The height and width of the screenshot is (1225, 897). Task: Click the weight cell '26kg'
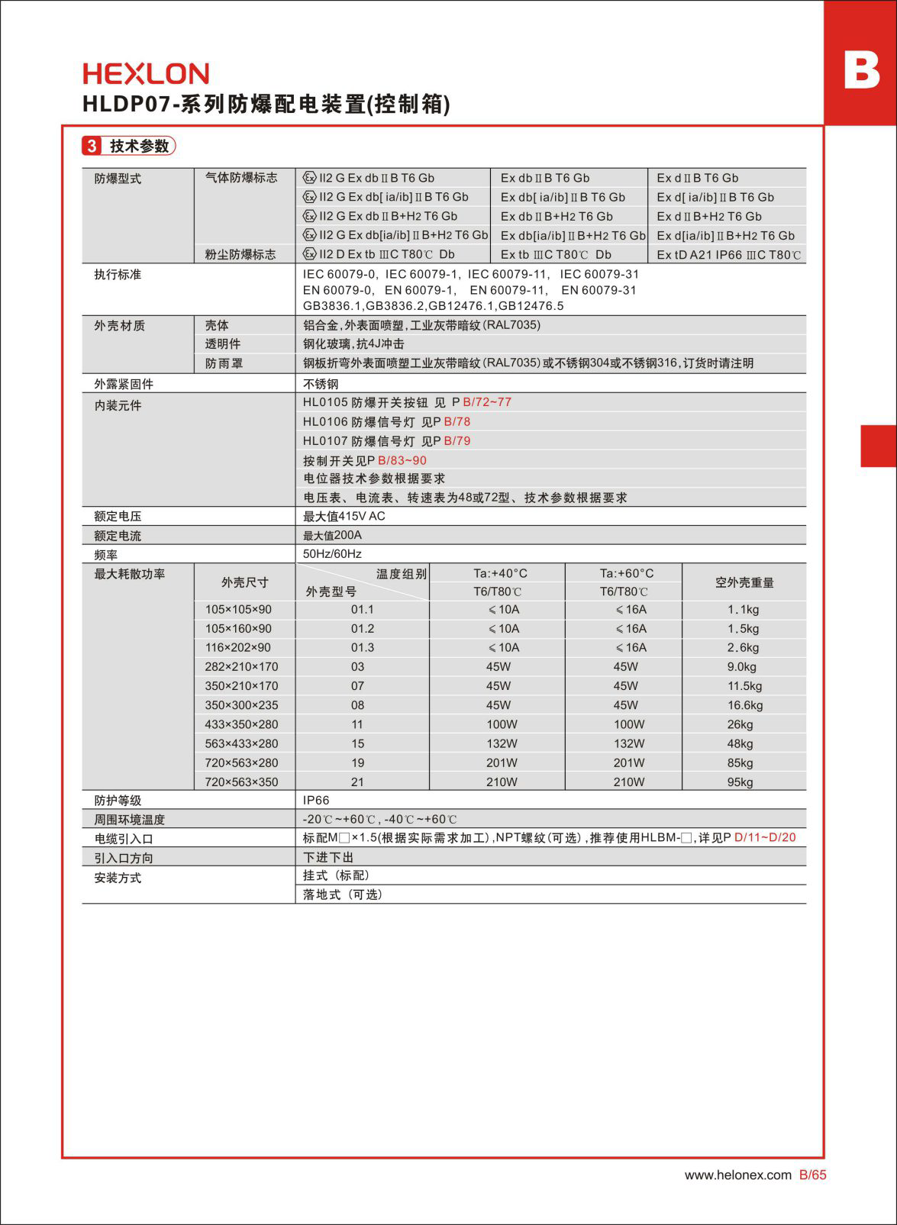740,725
